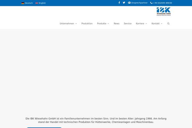Click the German flag icon

(x=23, y=3)
